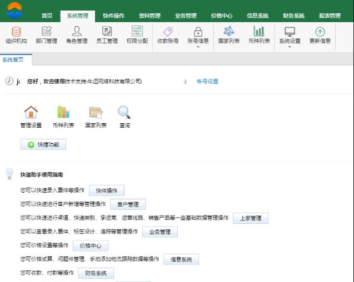Open 财务系统 from the guide list

pyautogui.click(x=96, y=273)
